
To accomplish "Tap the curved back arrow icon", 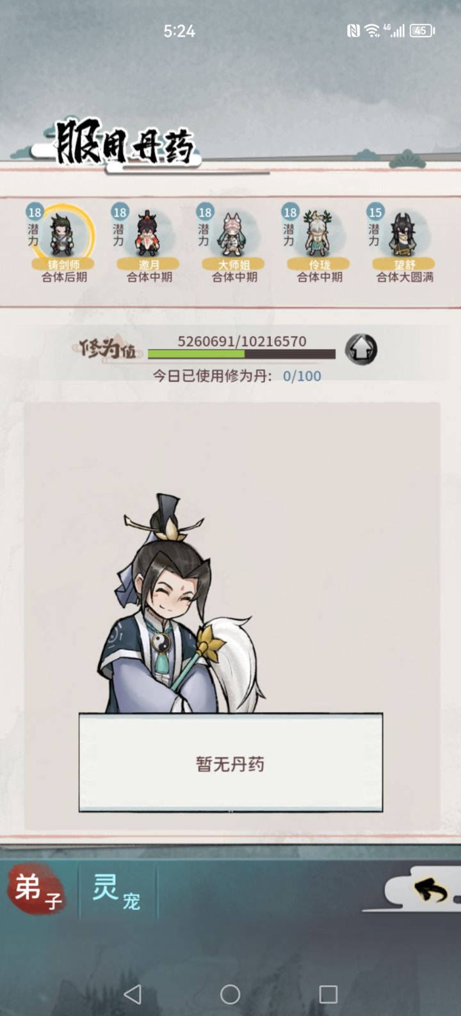I will [x=430, y=890].
